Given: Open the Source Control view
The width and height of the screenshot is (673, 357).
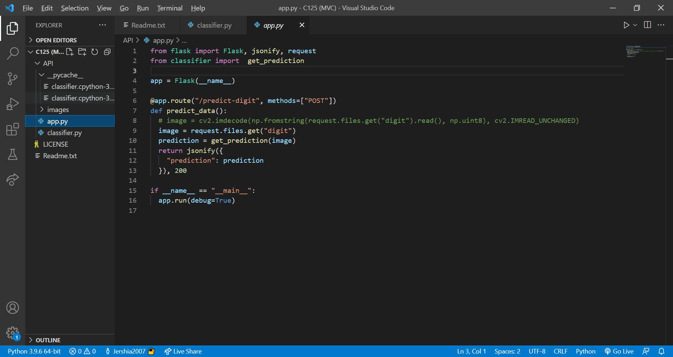Looking at the screenshot, I should click(13, 79).
